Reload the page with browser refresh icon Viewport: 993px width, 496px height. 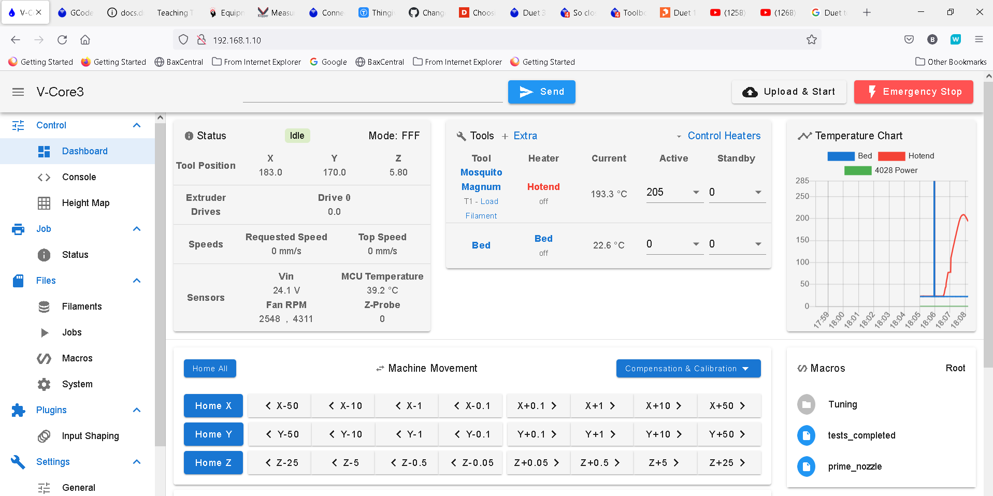[62, 40]
